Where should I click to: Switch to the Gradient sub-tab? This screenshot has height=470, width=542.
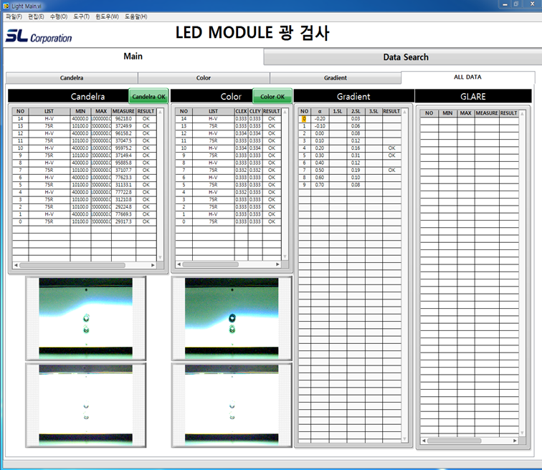pos(335,77)
